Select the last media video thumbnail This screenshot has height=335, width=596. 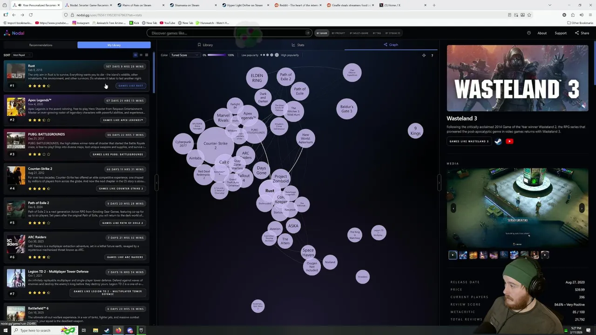coord(545,255)
